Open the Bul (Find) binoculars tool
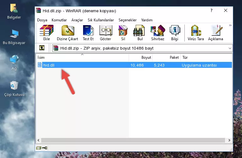Screen dimensions: 242x158 tap(140, 33)
